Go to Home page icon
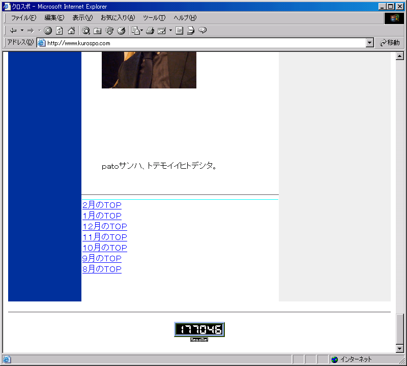407x366 pixels. pyautogui.click(x=71, y=30)
